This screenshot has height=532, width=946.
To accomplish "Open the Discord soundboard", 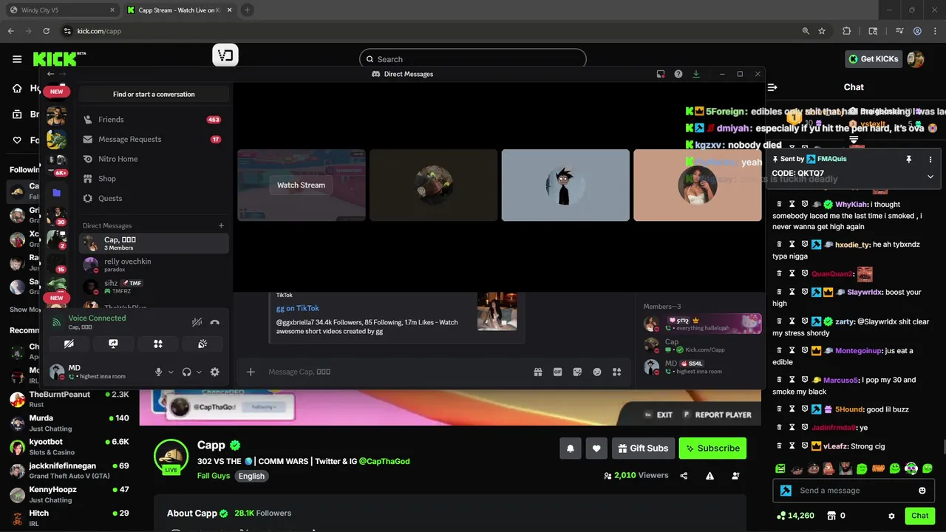I will (x=202, y=344).
